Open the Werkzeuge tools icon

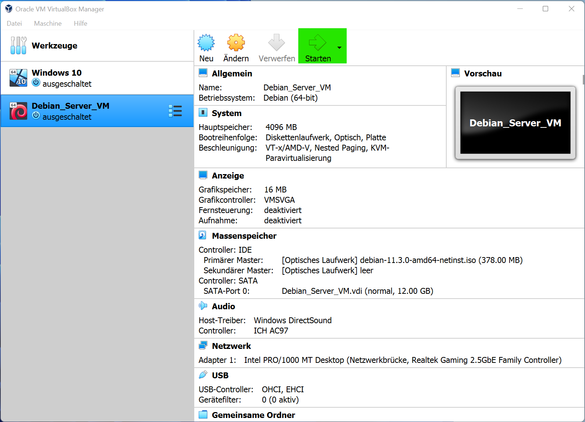(x=18, y=46)
